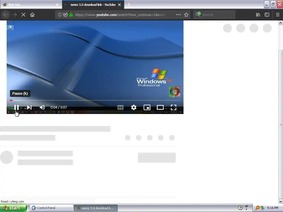
Task: Click the page vertical scrollbar thumb
Action: coord(281,124)
